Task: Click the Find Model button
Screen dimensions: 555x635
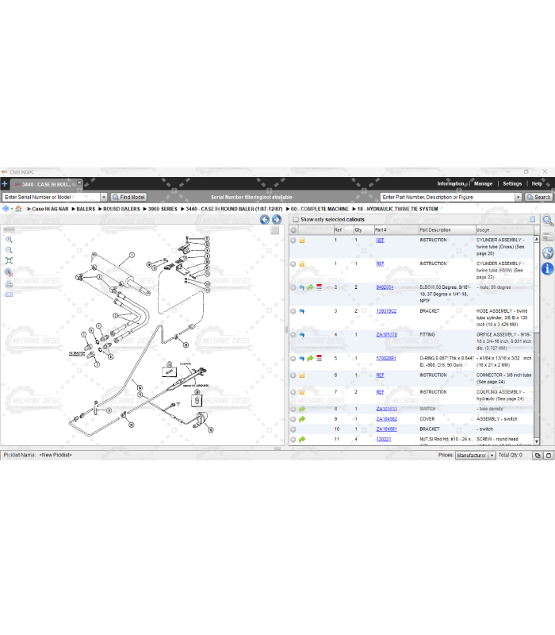Action: tap(128, 197)
